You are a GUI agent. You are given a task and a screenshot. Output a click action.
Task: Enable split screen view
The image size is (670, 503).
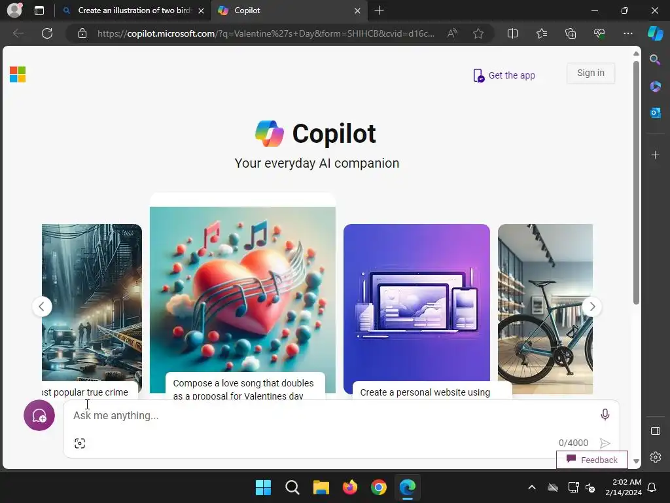(x=512, y=33)
